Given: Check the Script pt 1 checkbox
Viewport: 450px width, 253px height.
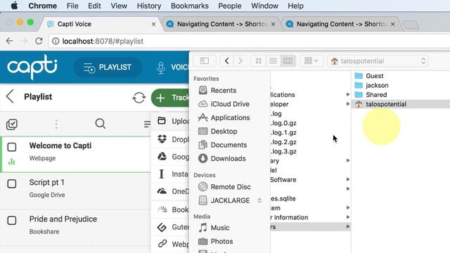Looking at the screenshot, I should pos(12,183).
